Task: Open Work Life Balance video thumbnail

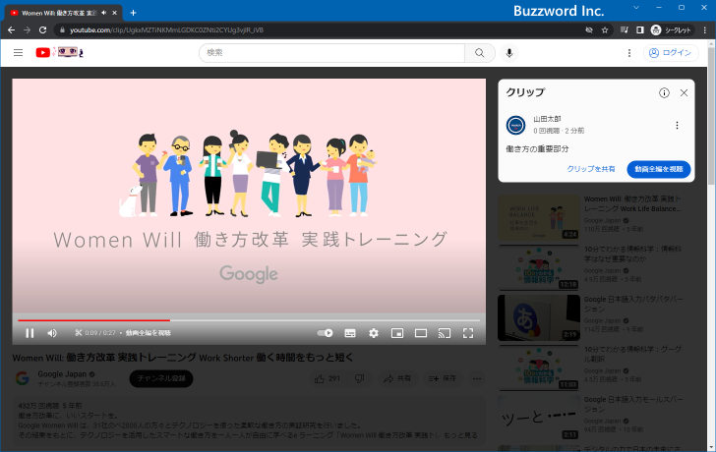Action: tap(539, 217)
